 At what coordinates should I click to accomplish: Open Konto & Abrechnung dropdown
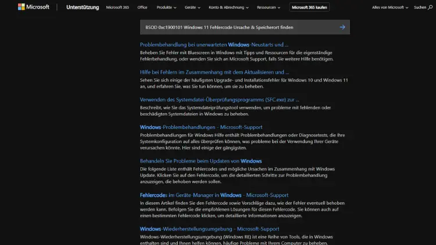228,8
